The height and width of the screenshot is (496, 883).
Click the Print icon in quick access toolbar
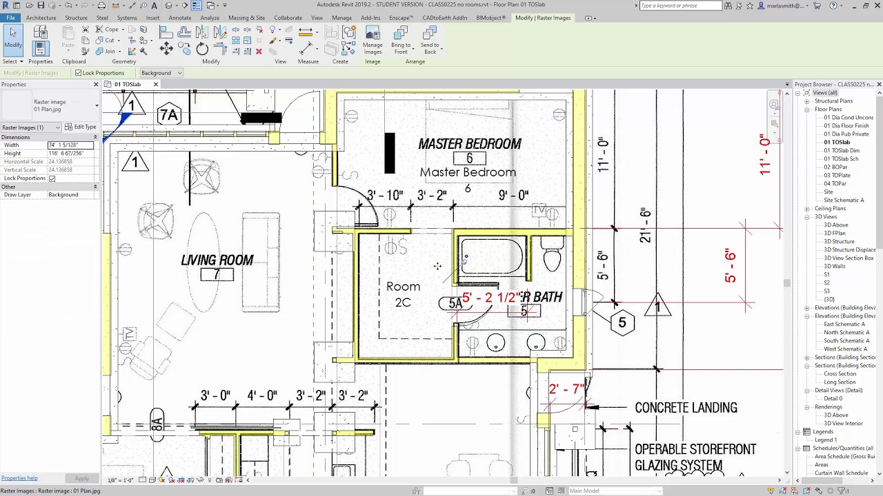[101, 6]
